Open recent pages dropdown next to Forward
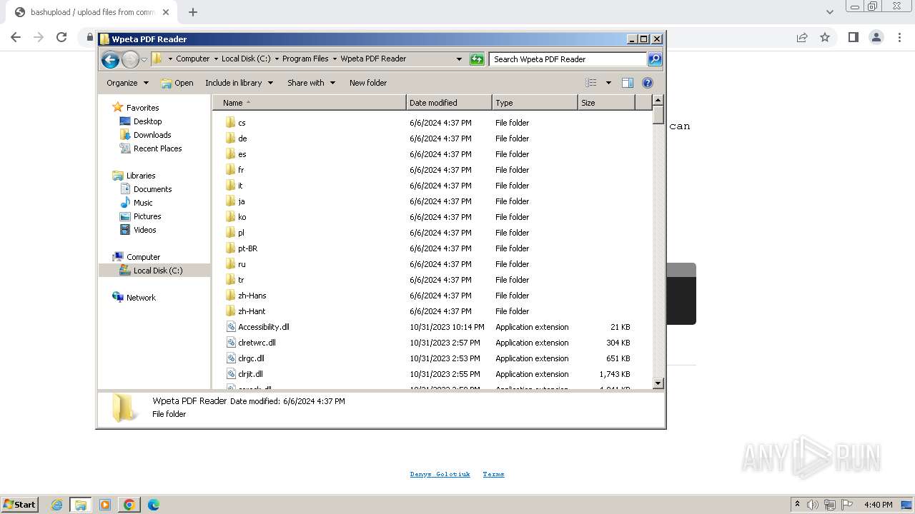Viewport: 915px width, 514px height. point(144,59)
